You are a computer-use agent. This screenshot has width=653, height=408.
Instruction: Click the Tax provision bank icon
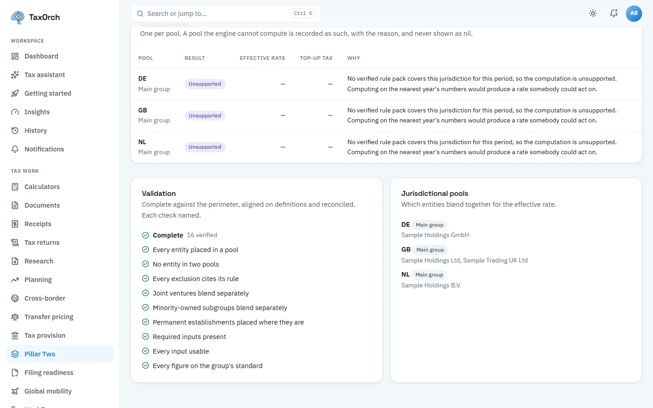click(15, 335)
